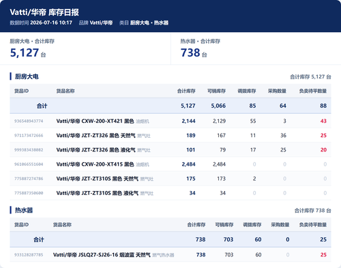Click "55" in the CXW-200-XT421 row
Image resolution: width=341 pixels, height=268 pixels.
(253, 121)
